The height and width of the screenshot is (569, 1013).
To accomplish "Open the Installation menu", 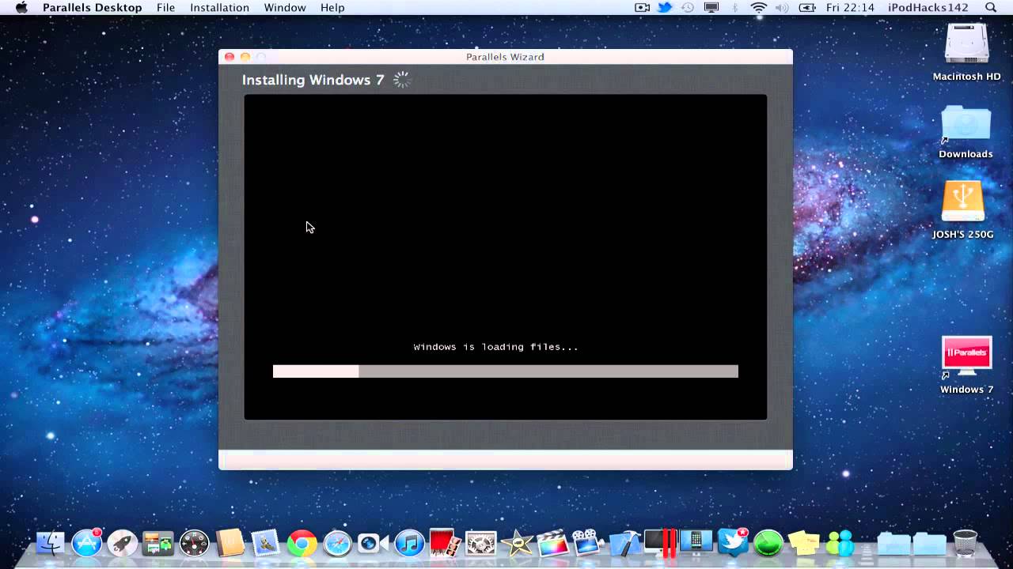I will (219, 8).
